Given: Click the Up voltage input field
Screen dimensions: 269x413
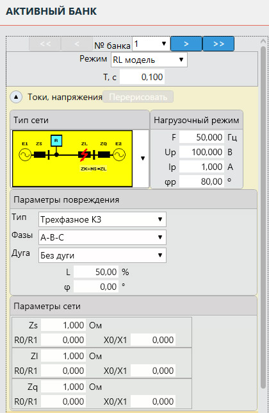Looking at the screenshot, I should coord(202,152).
